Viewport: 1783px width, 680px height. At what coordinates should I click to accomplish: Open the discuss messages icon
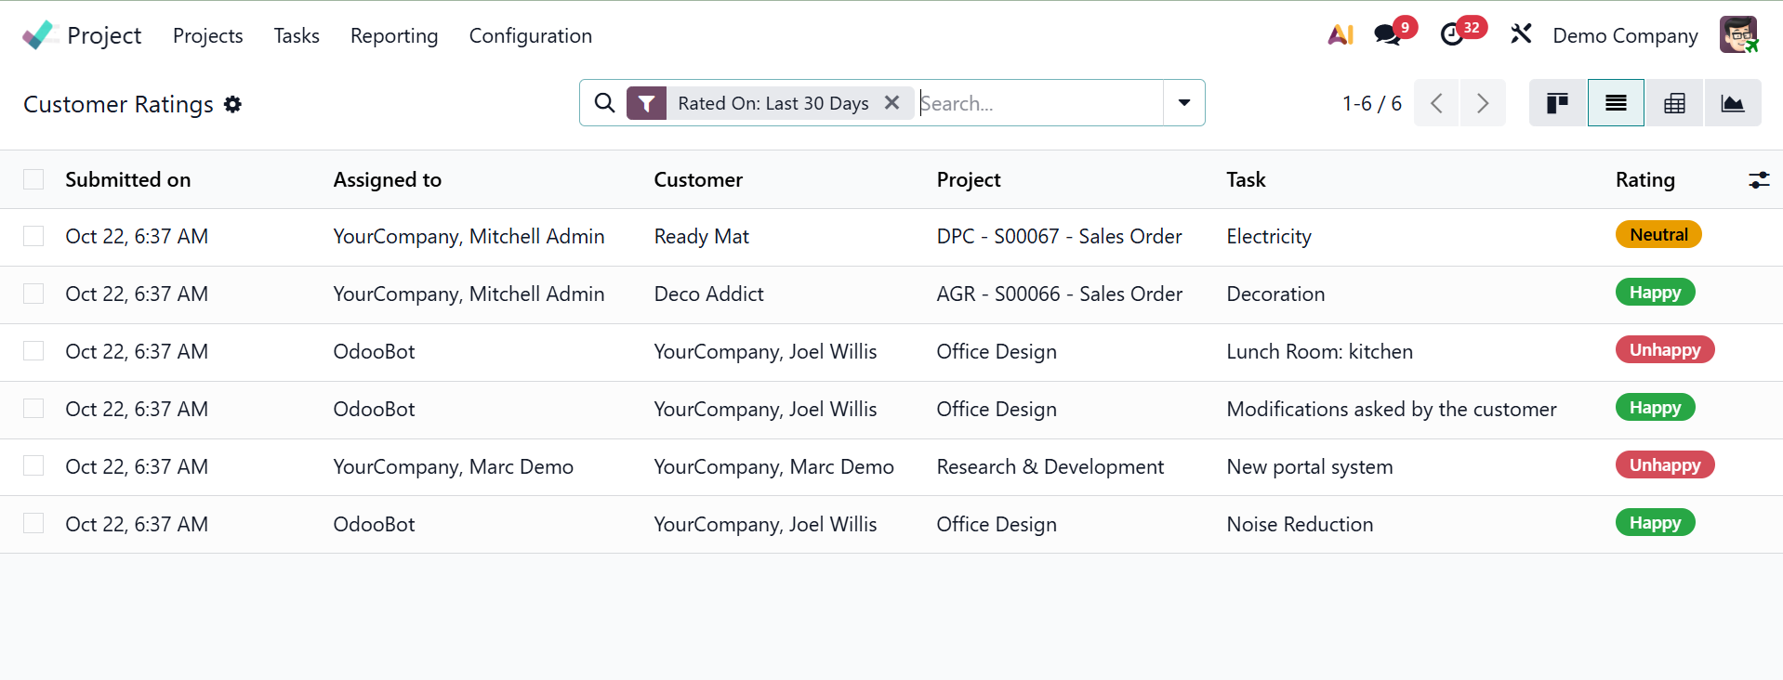pos(1387,35)
